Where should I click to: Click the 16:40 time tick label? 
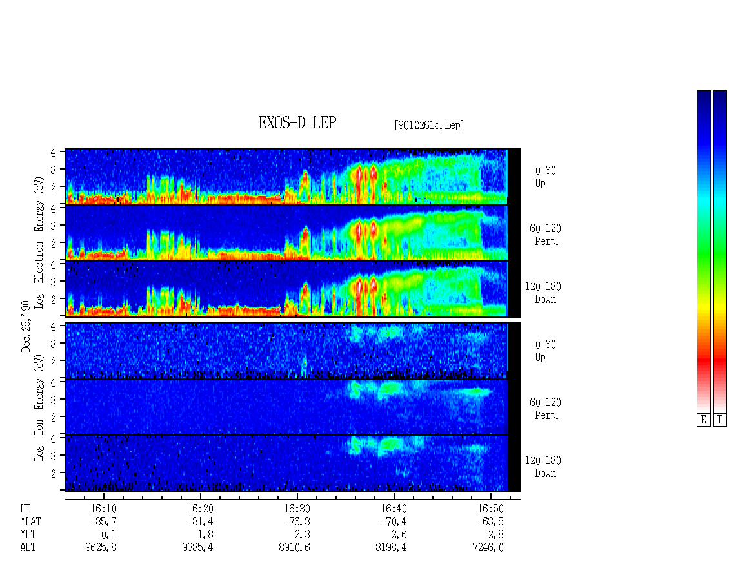tap(394, 509)
